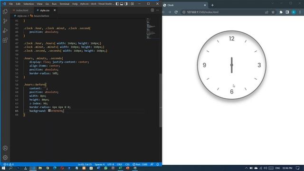Open the Windows Start menu
Image resolution: width=304 pixels, height=171 pixels.
pos(3,168)
